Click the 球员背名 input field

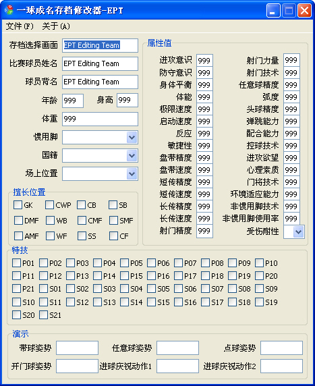click(x=100, y=82)
